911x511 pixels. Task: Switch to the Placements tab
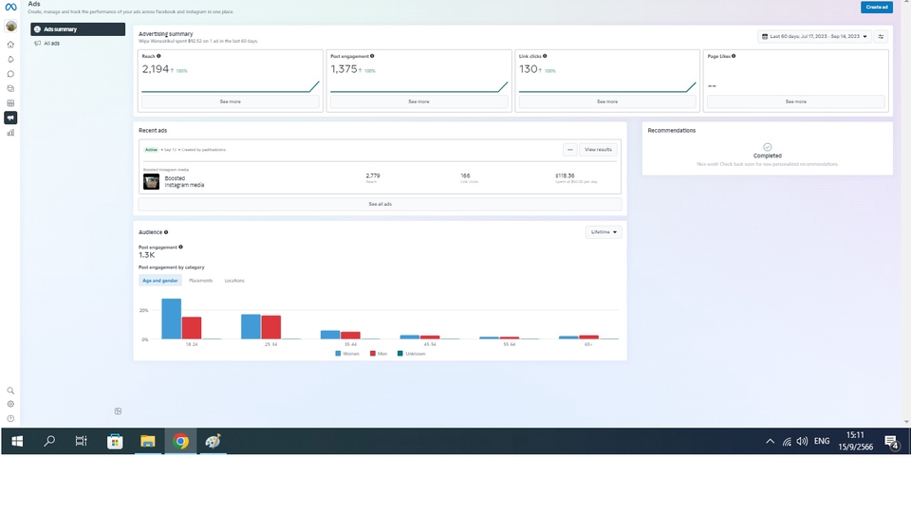pyautogui.click(x=201, y=281)
